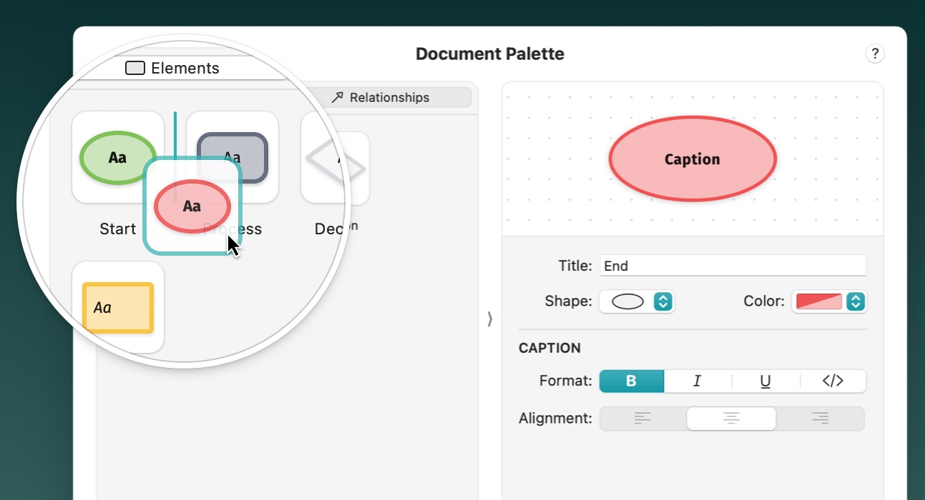Click the oval shape preview icon
Viewport: 925px width, 500px height.
(628, 301)
